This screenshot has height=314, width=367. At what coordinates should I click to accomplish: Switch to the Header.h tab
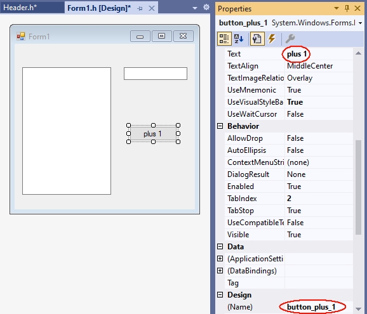click(20, 8)
